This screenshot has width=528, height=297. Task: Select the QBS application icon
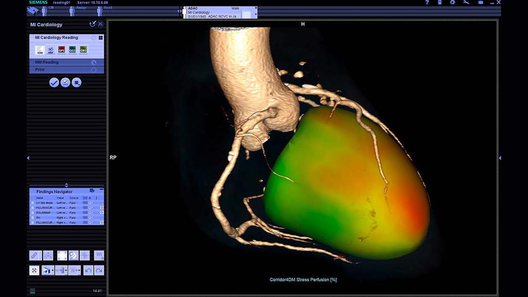pyautogui.click(x=82, y=49)
